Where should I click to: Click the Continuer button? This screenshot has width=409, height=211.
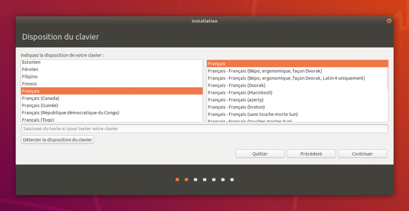pyautogui.click(x=362, y=154)
